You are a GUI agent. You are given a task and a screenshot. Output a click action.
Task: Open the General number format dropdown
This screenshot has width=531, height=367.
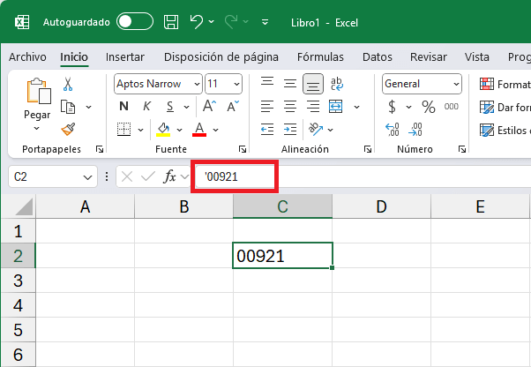(x=422, y=84)
